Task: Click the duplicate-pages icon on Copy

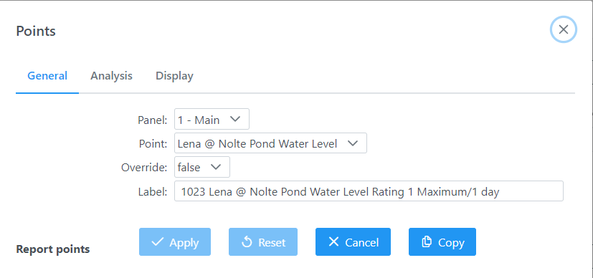Action: [427, 241]
